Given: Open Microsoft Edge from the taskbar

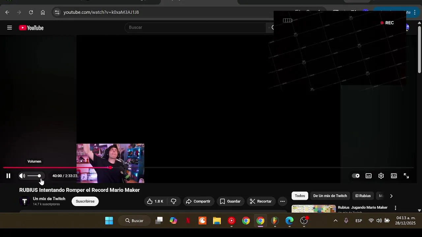Looking at the screenshot, I should pos(289,221).
